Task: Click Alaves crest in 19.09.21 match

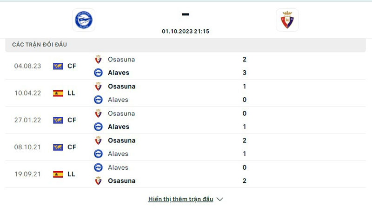Action: click(98, 167)
